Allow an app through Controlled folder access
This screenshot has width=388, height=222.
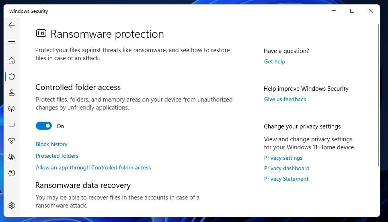[x=93, y=167]
